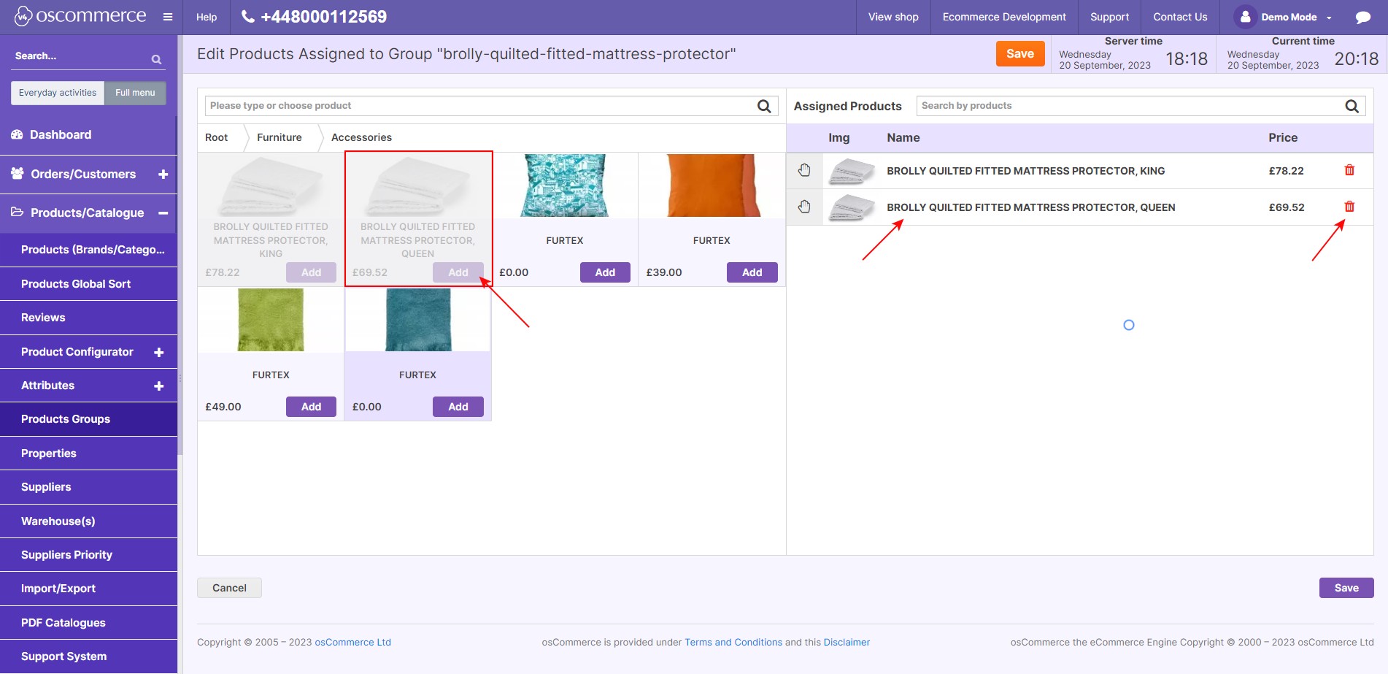Click the search icon in the product chooser field
The width and height of the screenshot is (1388, 674).
[x=763, y=106]
